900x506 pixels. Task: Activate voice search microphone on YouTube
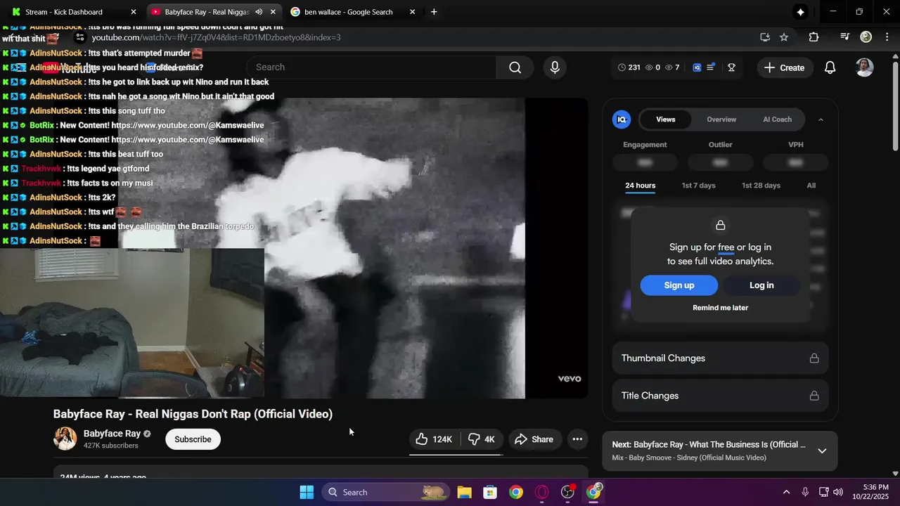pos(555,67)
